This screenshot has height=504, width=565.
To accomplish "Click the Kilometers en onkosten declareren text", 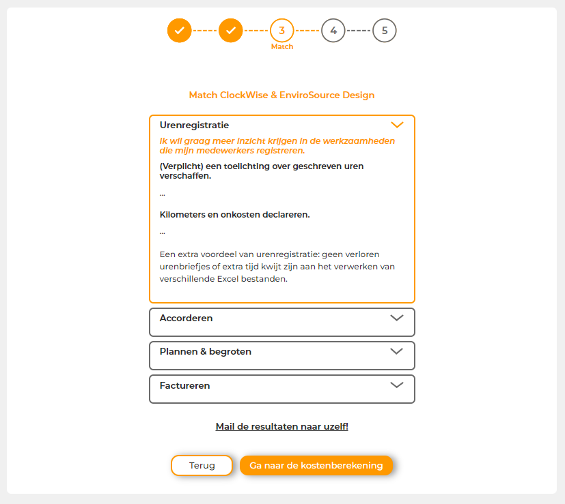I will [235, 214].
